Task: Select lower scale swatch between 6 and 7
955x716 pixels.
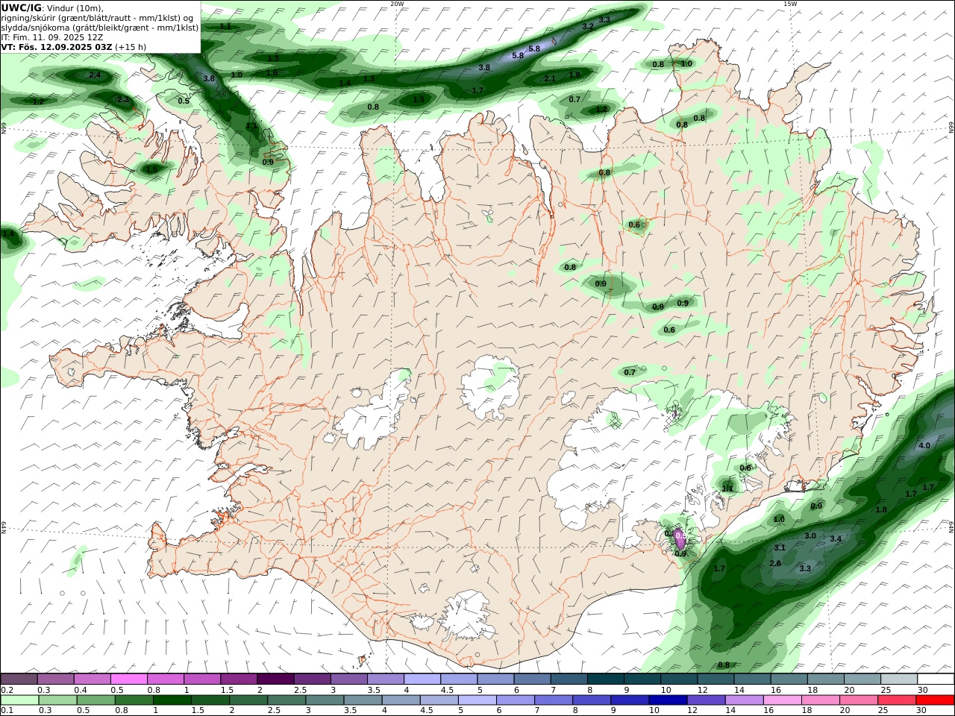Action: click(x=515, y=700)
